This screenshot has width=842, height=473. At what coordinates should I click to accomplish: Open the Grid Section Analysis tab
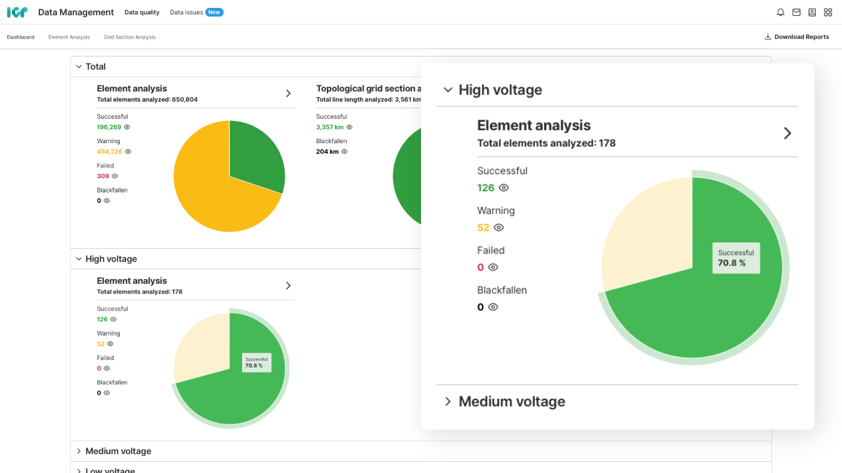click(130, 37)
